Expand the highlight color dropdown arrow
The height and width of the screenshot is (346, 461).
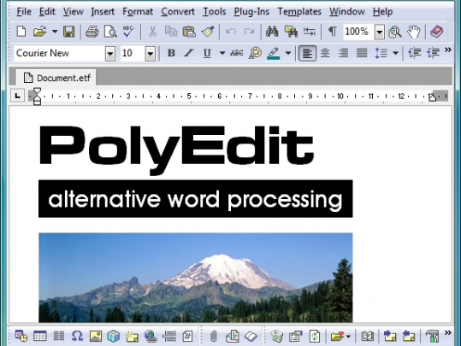coord(288,53)
